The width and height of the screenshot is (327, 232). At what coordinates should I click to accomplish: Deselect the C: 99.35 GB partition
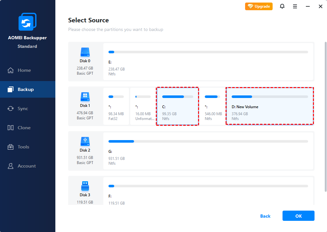(178, 107)
